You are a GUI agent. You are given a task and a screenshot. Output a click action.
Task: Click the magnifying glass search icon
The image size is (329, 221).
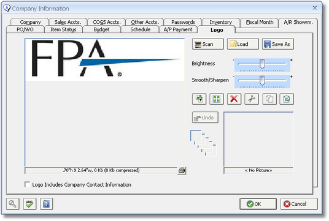point(13,204)
